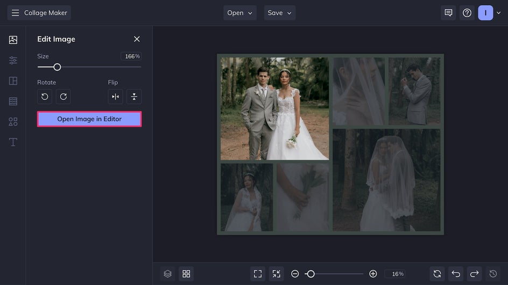Expand the Open dropdown menu
This screenshot has height=285, width=508.
click(240, 13)
